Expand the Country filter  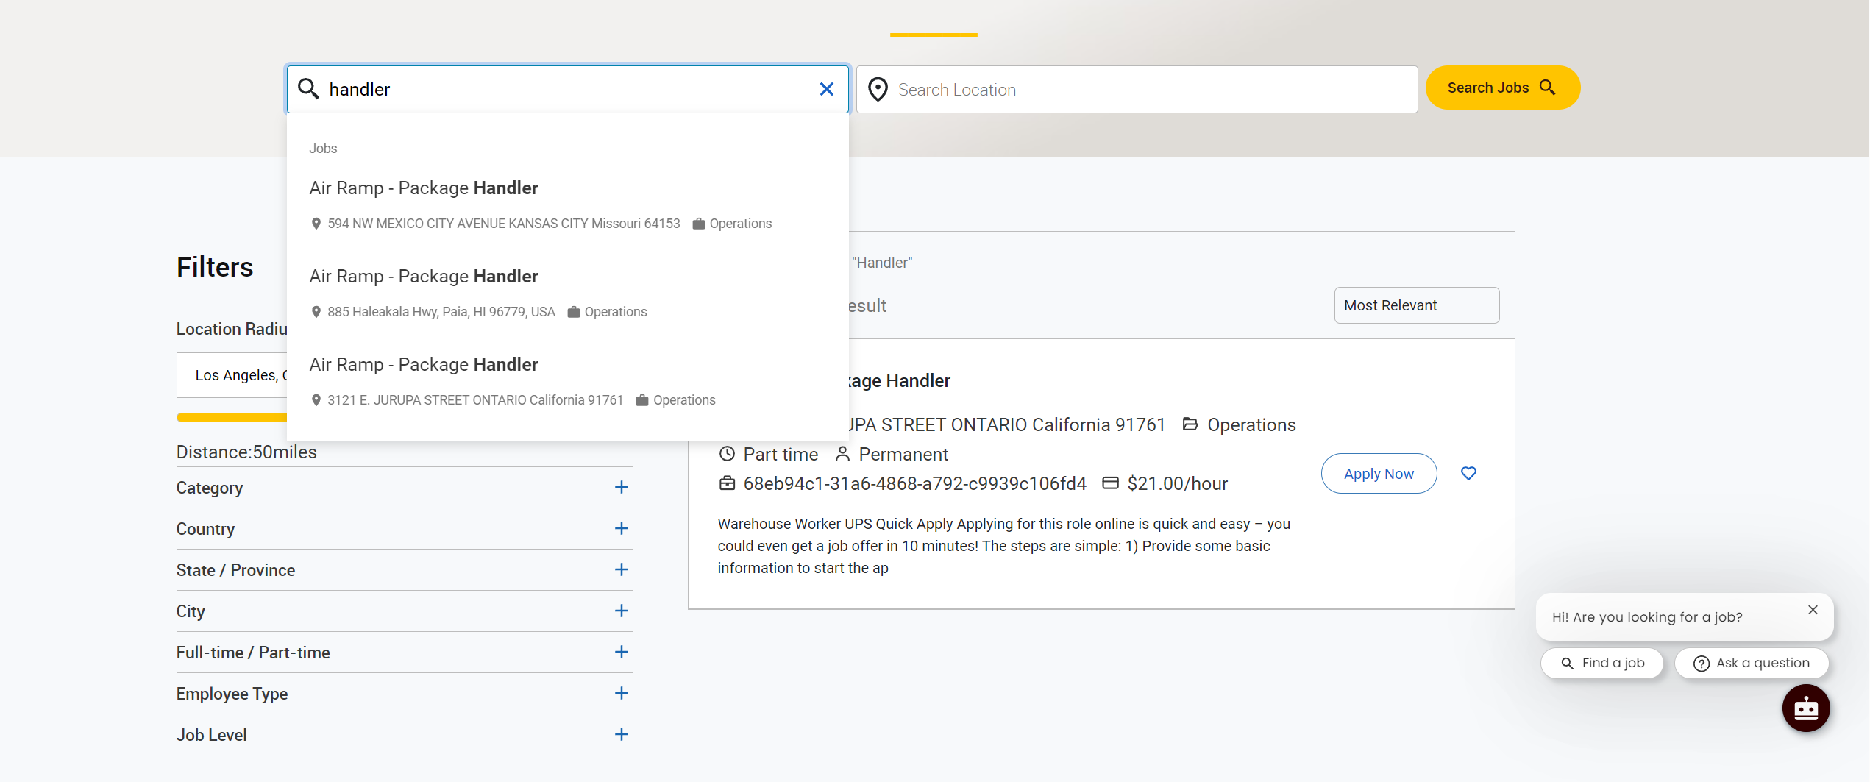click(404, 529)
